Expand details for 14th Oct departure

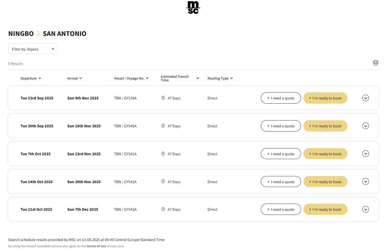click(366, 182)
